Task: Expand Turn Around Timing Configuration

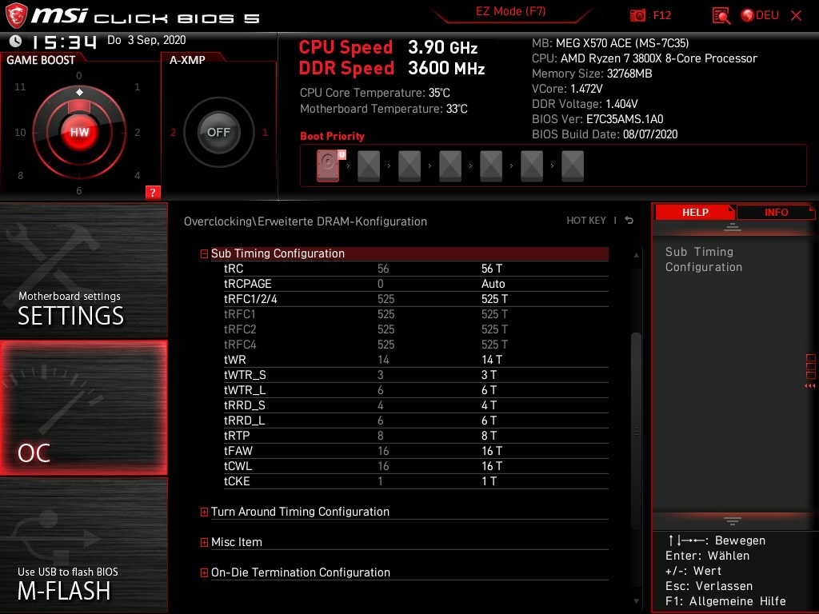Action: (x=204, y=512)
